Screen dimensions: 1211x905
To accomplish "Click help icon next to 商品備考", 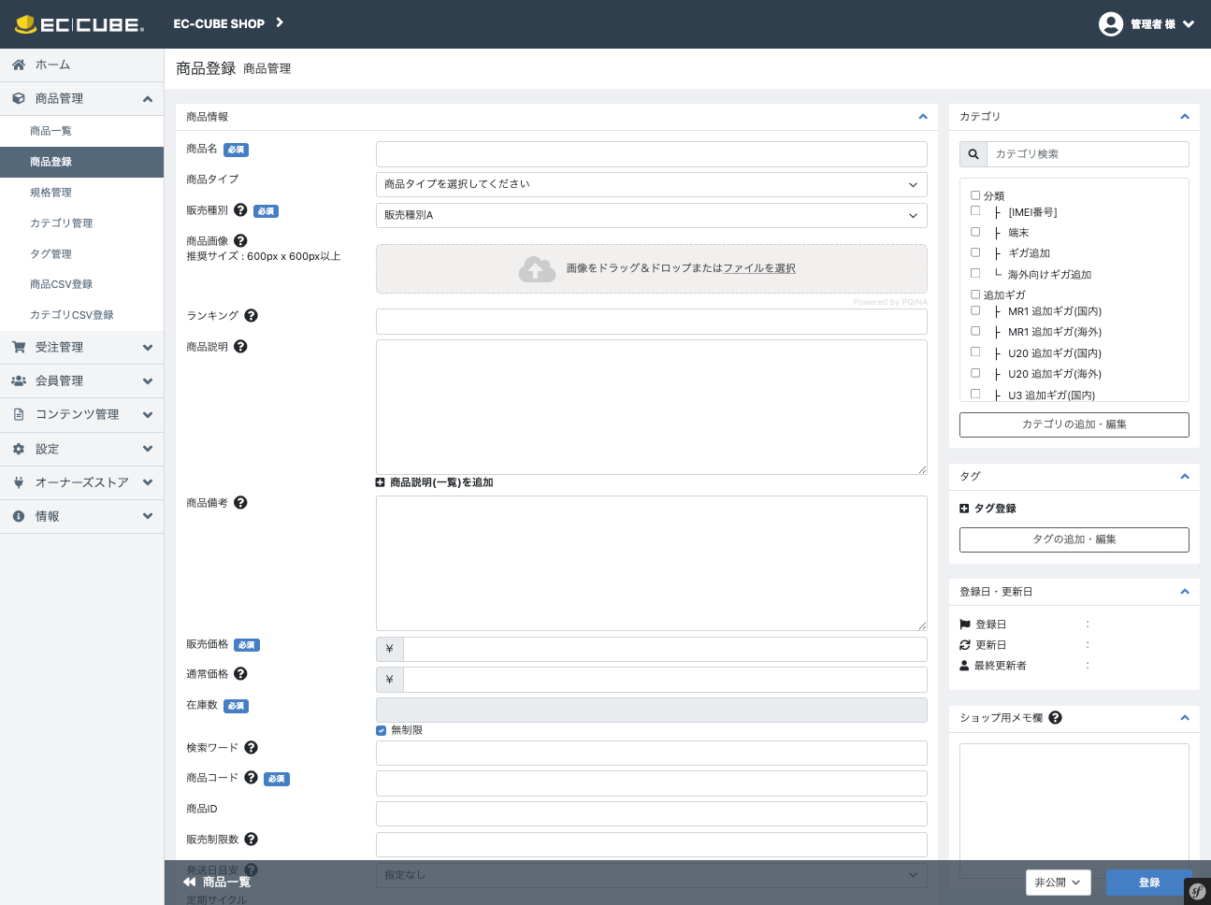I will pyautogui.click(x=240, y=502).
